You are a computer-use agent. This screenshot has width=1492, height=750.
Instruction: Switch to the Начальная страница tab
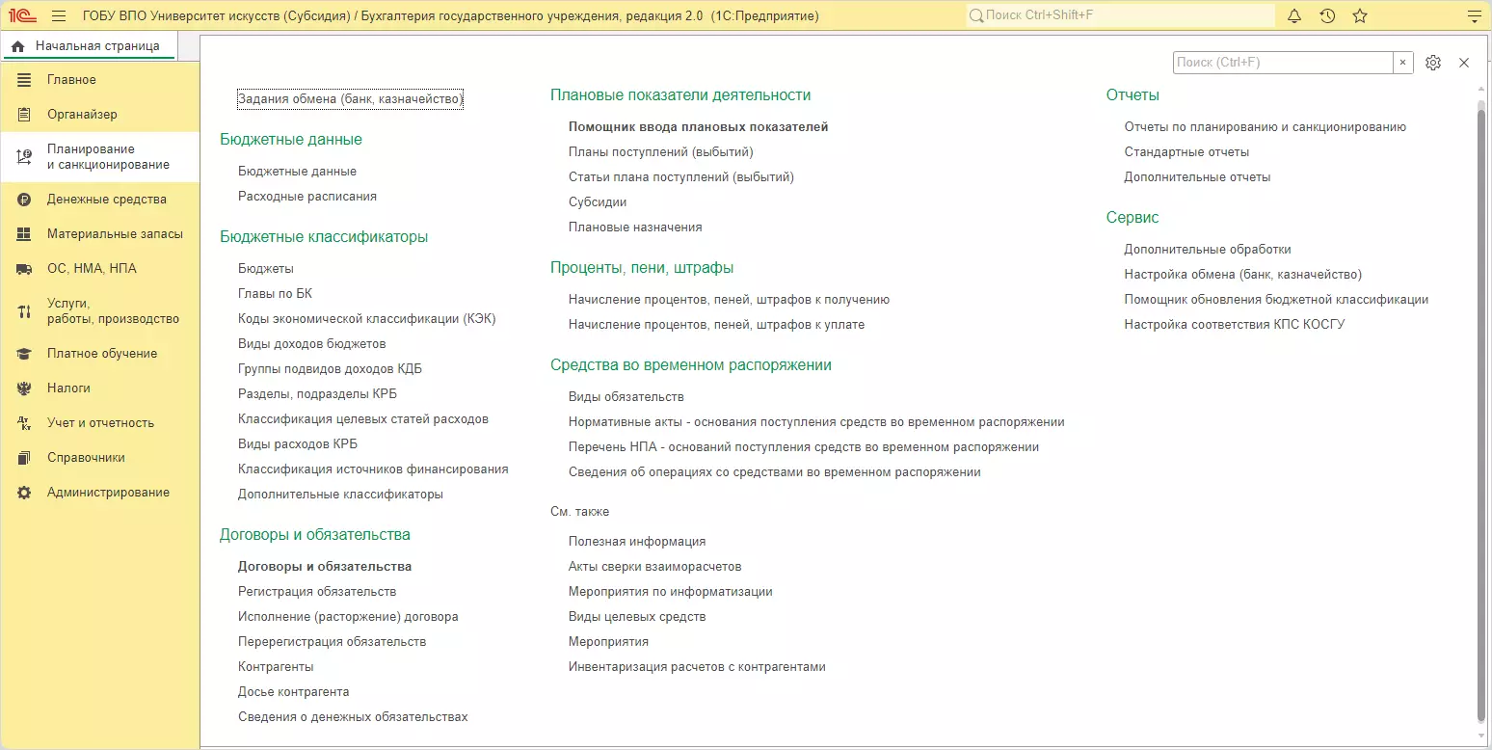89,46
